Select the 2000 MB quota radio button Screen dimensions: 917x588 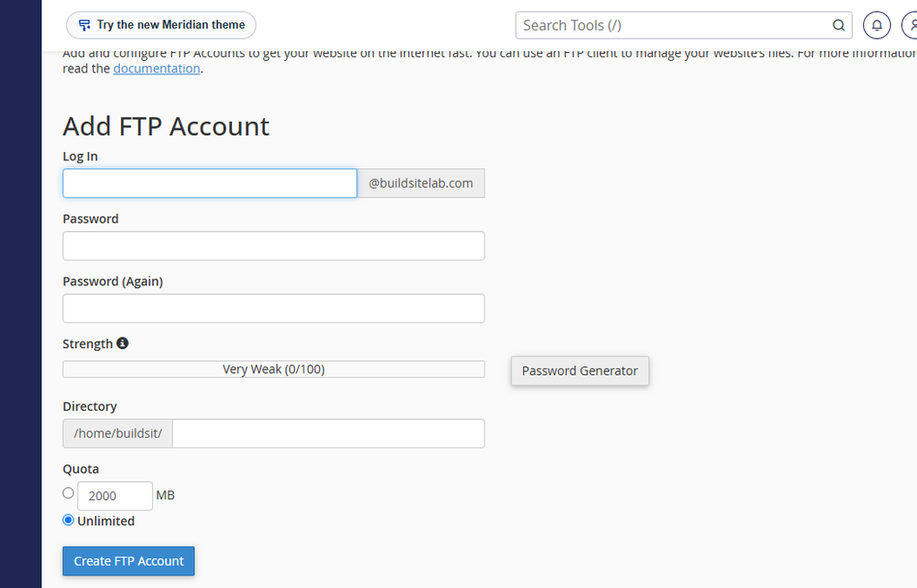[68, 493]
